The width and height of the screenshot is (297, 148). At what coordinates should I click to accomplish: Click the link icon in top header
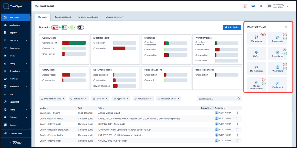(253, 6)
